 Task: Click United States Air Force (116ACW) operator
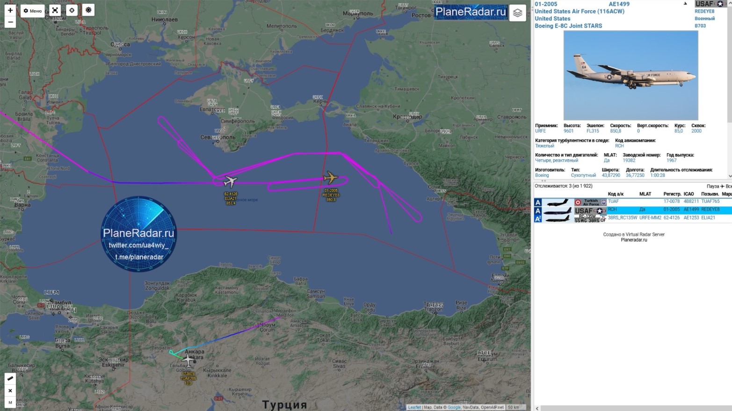tap(580, 11)
